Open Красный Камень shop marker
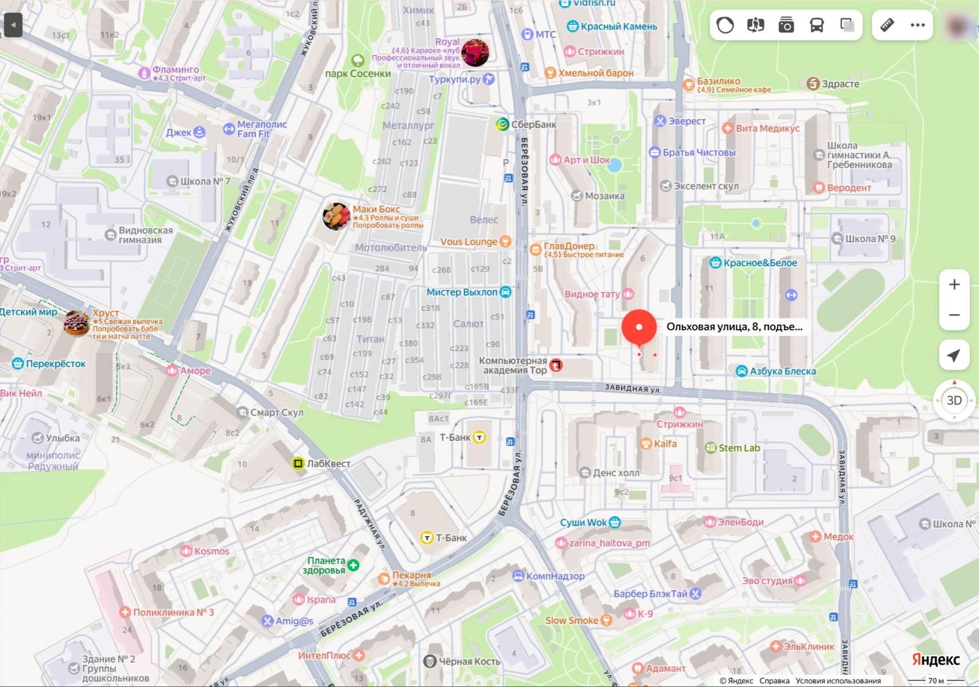 pyautogui.click(x=573, y=26)
